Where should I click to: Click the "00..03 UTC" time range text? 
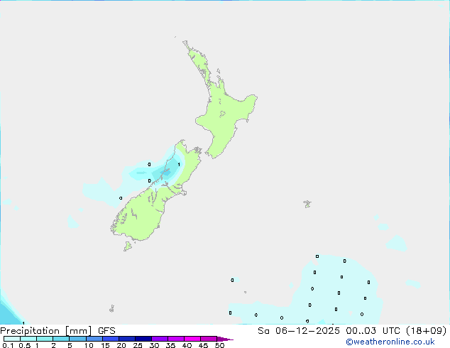click(x=373, y=331)
